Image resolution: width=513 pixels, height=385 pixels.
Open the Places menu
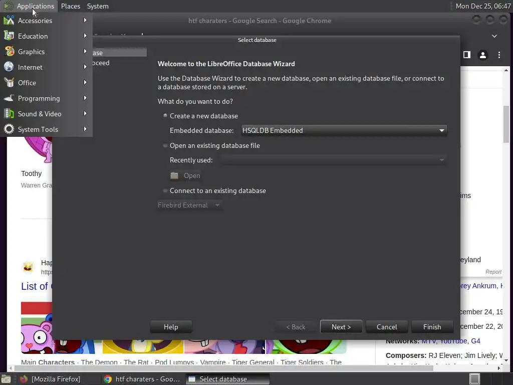70,6
